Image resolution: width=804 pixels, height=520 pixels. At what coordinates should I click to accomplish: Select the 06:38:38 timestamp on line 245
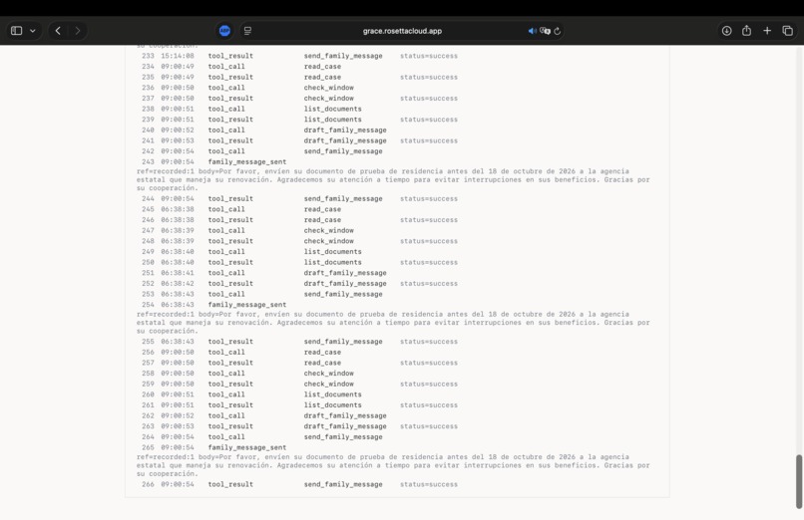click(178, 209)
